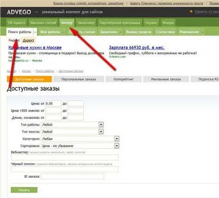Click the bookmark star icon in header
The image size is (219, 198).
coord(191,12)
